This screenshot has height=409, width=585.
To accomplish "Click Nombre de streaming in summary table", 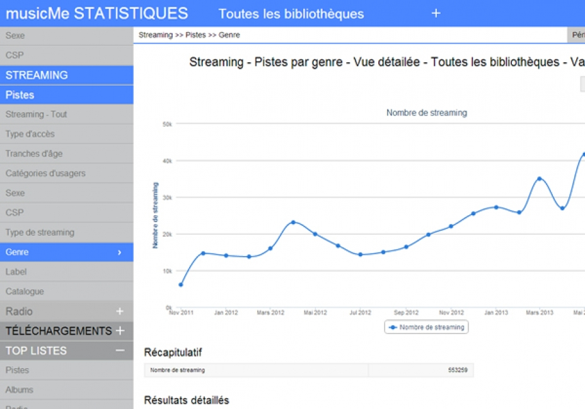I will pos(178,370).
